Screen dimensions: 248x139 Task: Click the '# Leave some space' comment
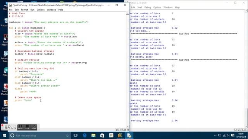28,97
